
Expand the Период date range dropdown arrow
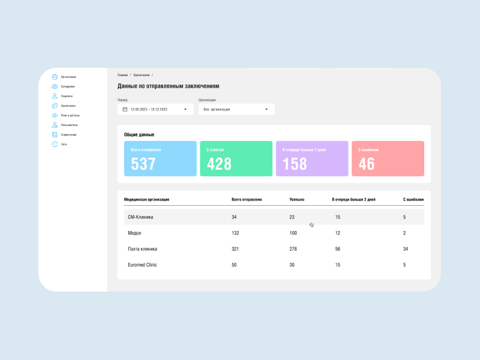(x=185, y=109)
